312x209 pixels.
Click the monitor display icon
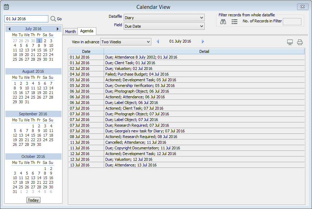[x=290, y=42]
